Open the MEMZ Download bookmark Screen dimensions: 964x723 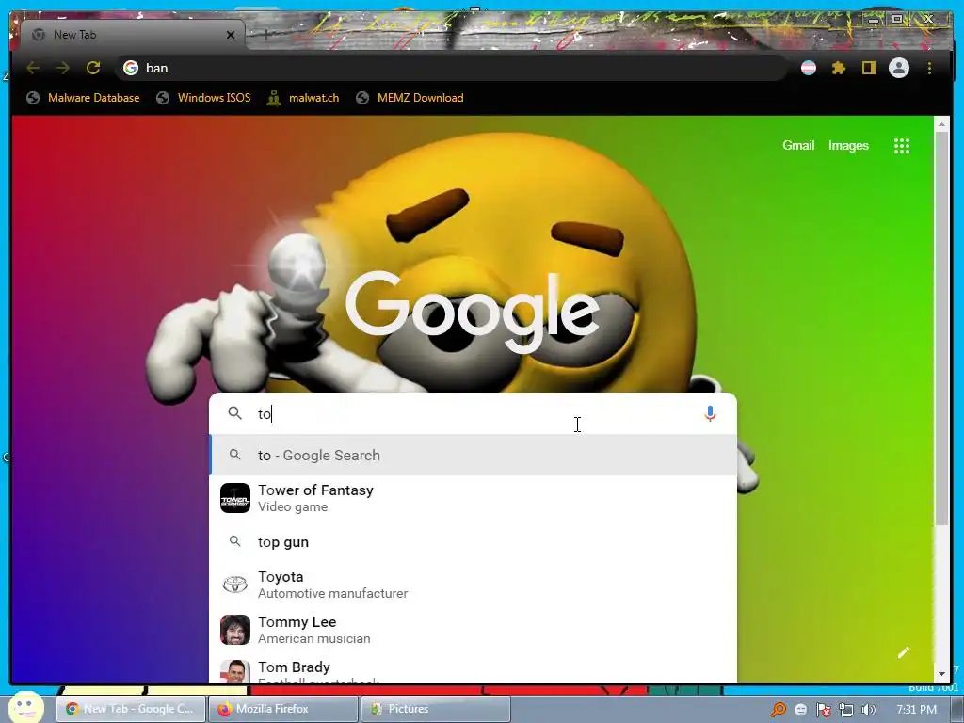point(410,98)
